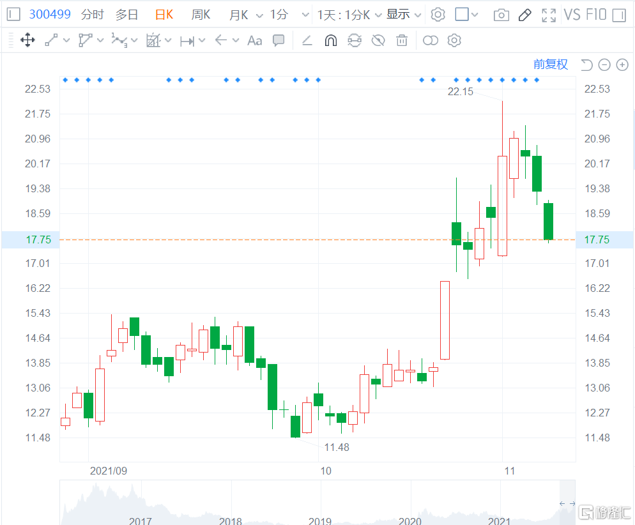Click the 2019 area in overview navigator
The image size is (635, 525).
(320, 520)
